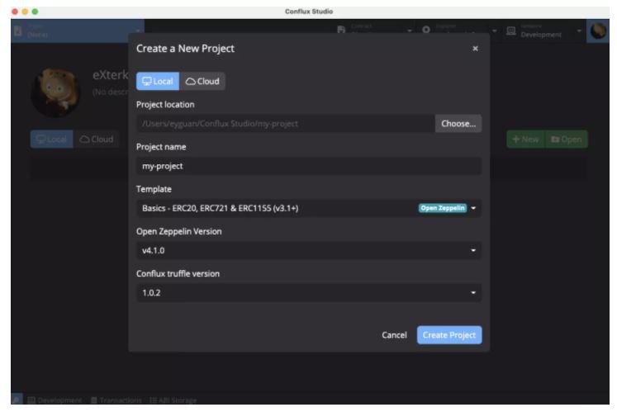Click the Open project button in the main window
Screen dimensions: 617x412
click(x=567, y=140)
